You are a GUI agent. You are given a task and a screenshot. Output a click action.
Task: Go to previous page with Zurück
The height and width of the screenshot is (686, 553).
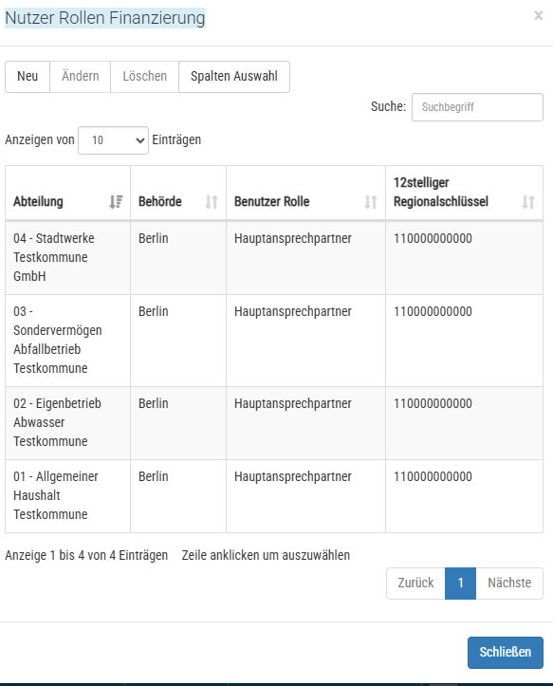tap(415, 584)
